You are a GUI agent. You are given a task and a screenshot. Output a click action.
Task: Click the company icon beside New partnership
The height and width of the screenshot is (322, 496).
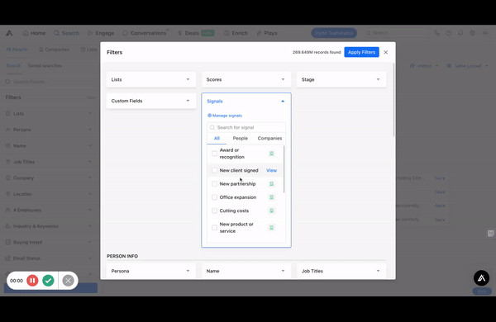tap(271, 184)
